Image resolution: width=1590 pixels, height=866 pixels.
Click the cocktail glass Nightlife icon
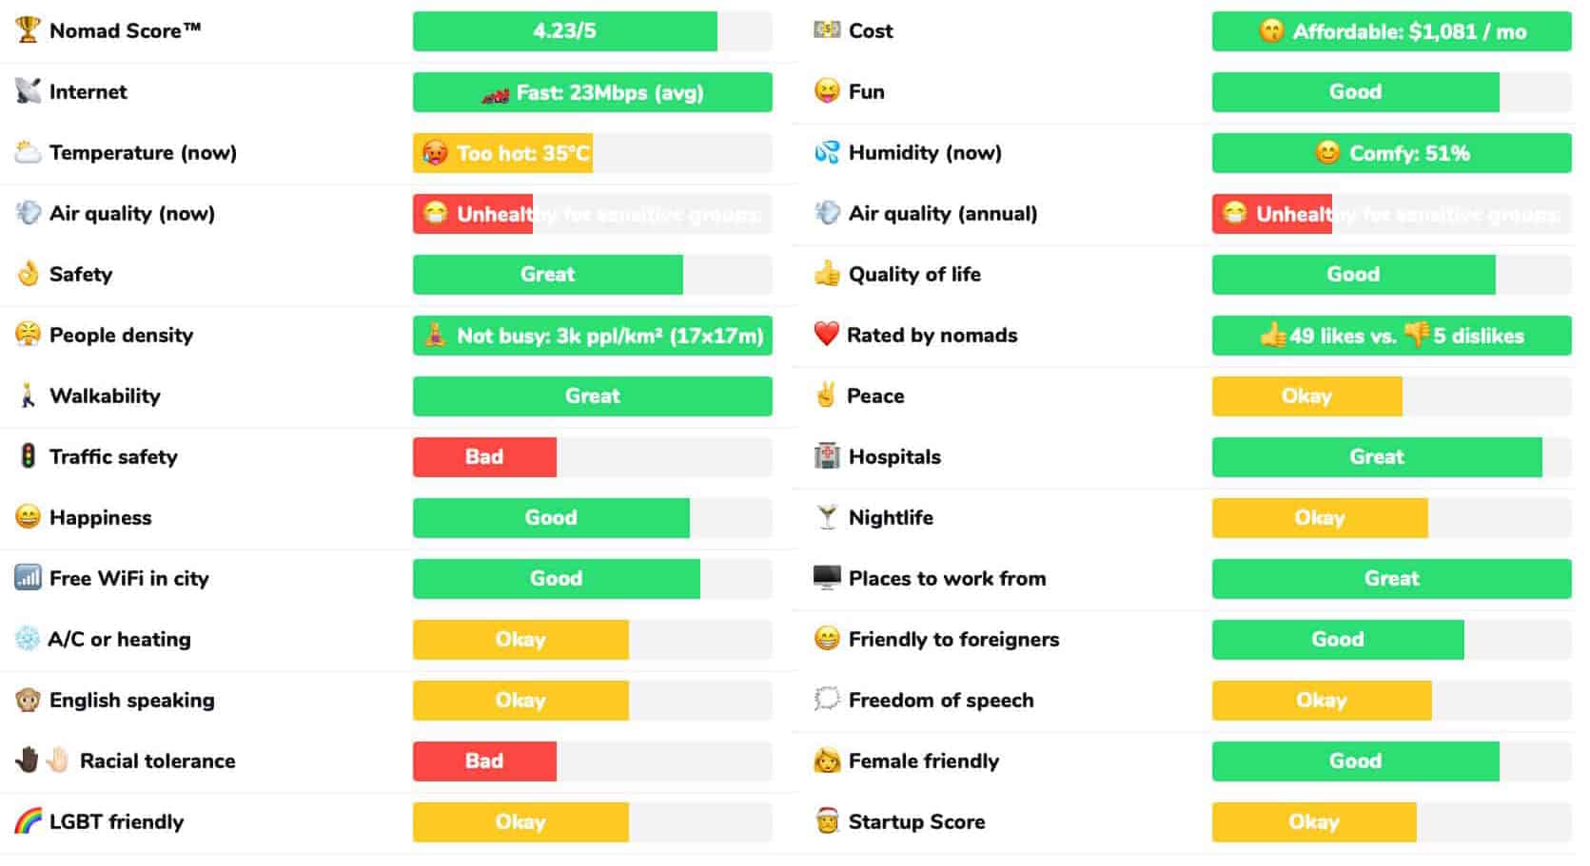pos(827,517)
